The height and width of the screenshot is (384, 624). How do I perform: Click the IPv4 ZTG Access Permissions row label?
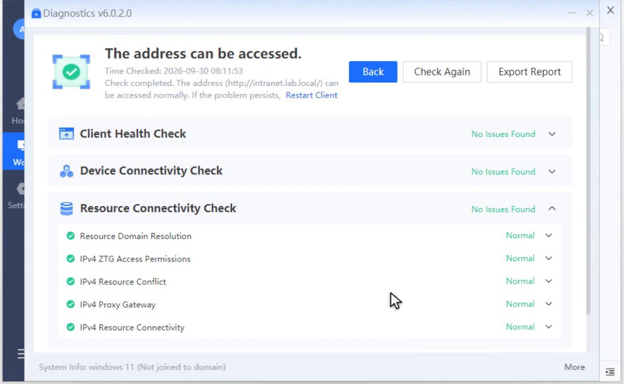[x=136, y=259]
